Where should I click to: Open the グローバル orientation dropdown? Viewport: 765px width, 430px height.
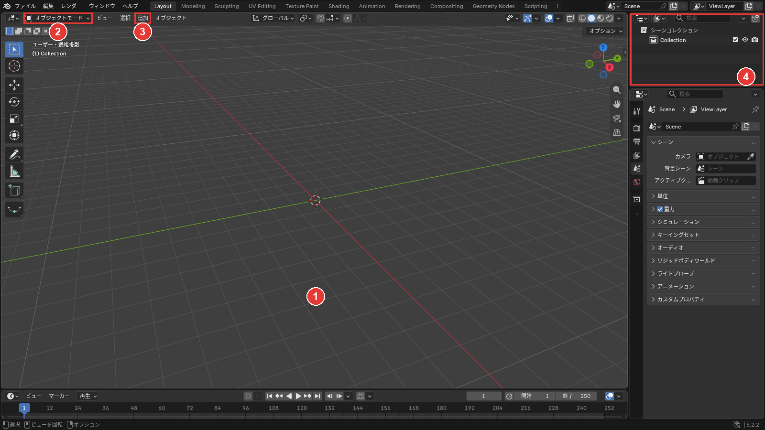(273, 18)
